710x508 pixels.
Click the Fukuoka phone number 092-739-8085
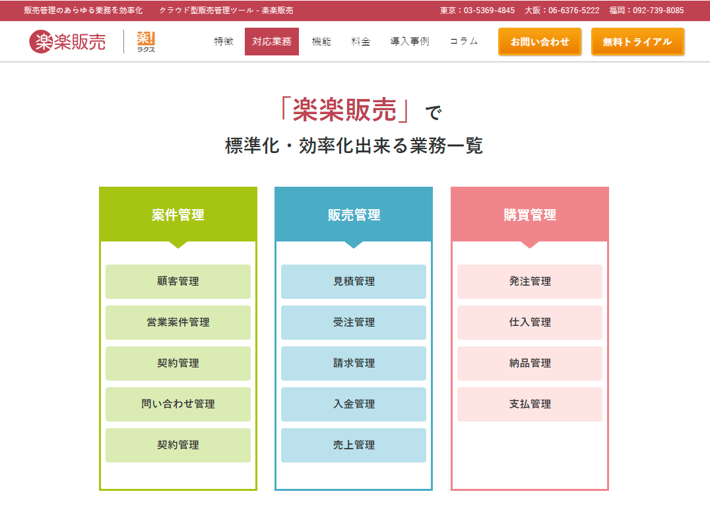(659, 11)
